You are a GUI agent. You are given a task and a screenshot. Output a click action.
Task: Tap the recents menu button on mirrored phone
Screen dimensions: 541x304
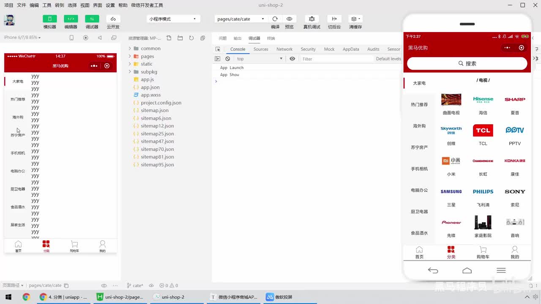coord(501,271)
